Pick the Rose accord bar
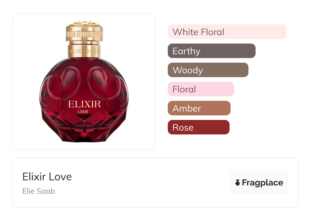This screenshot has height=220, width=311. tap(199, 127)
